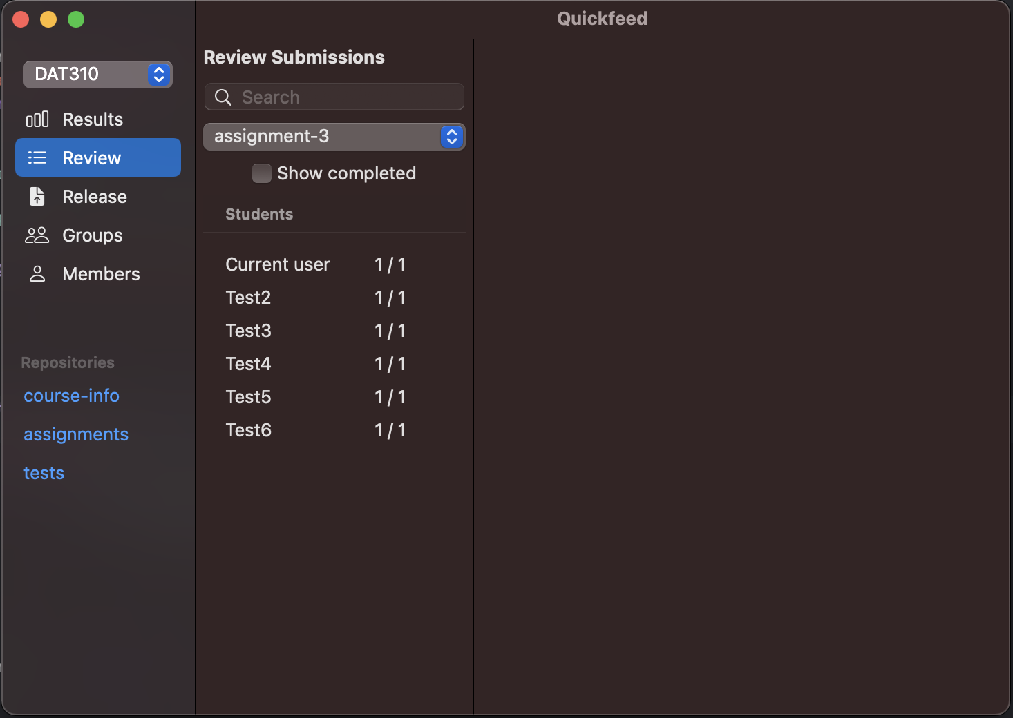The height and width of the screenshot is (718, 1013).
Task: Switch to the Groups section
Action: pyautogui.click(x=98, y=235)
